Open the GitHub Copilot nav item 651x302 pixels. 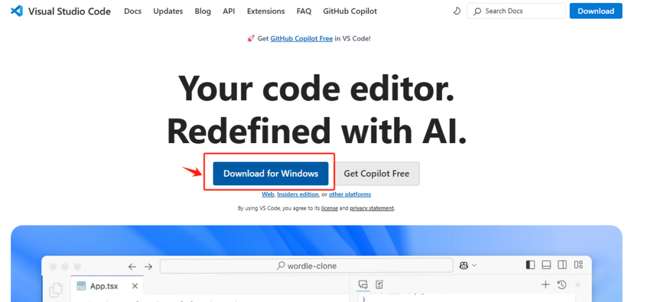(x=350, y=11)
